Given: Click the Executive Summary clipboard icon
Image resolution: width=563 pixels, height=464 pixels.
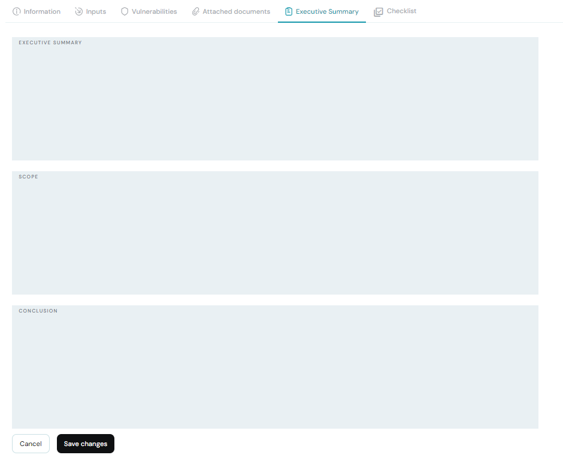Looking at the screenshot, I should click(x=289, y=11).
